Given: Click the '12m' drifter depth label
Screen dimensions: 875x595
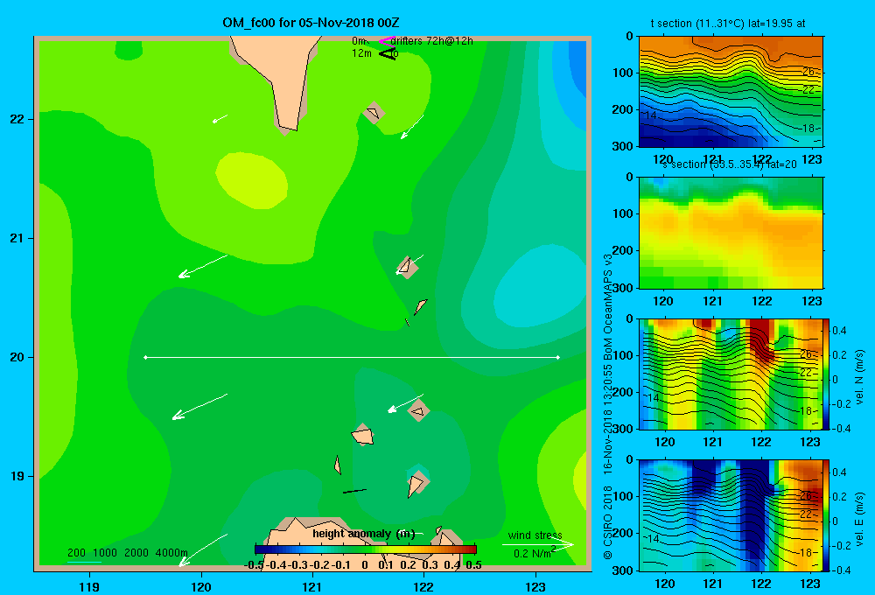Looking at the screenshot, I should click(x=361, y=53).
